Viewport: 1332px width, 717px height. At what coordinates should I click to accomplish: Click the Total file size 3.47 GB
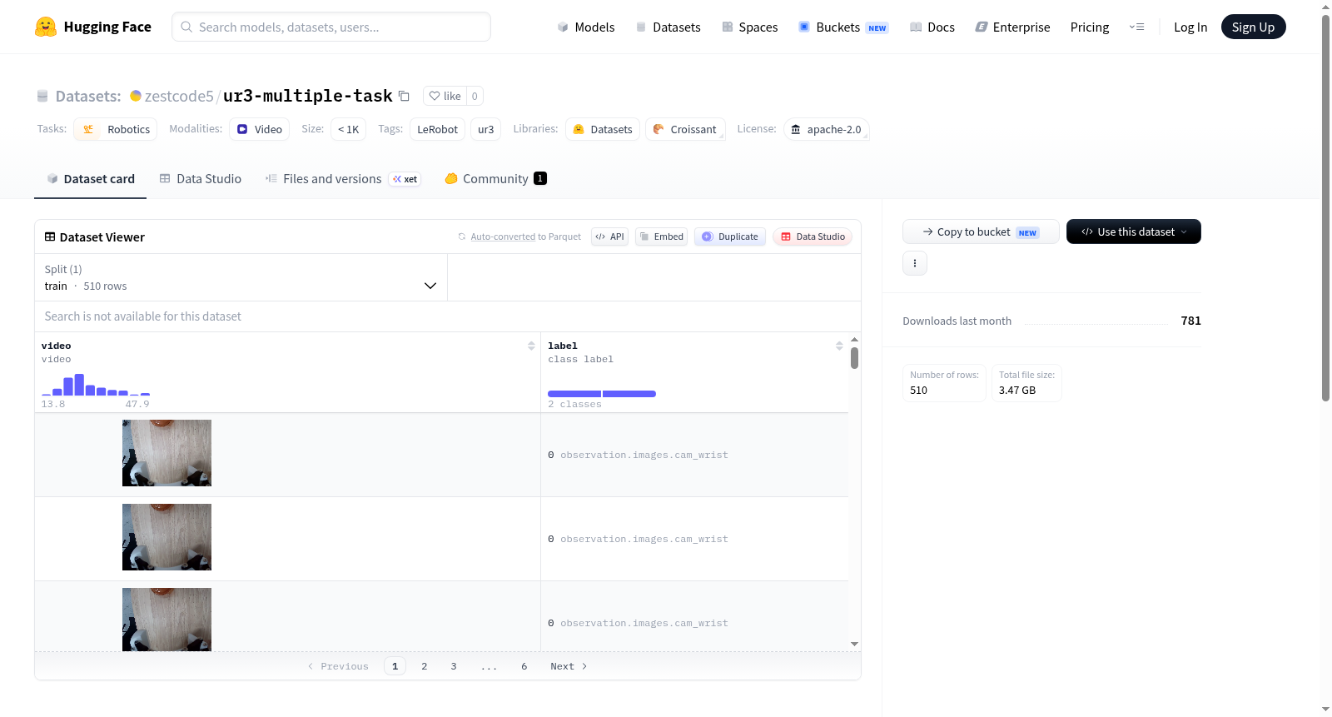tap(1026, 383)
